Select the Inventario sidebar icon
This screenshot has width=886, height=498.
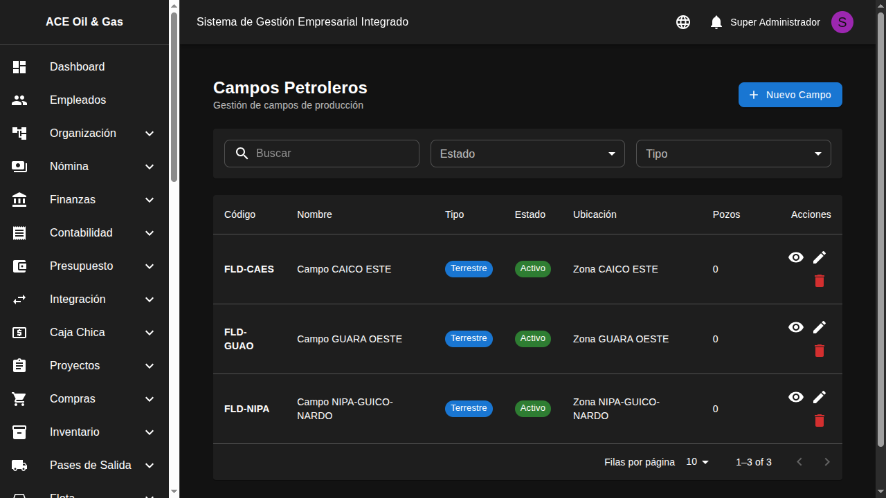[19, 432]
